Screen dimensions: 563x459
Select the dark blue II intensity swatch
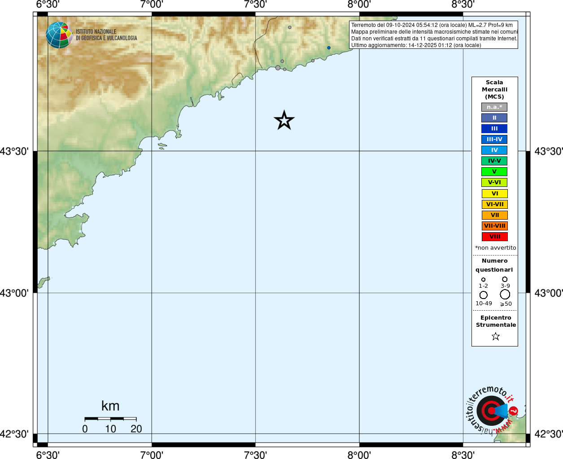pyautogui.click(x=494, y=118)
